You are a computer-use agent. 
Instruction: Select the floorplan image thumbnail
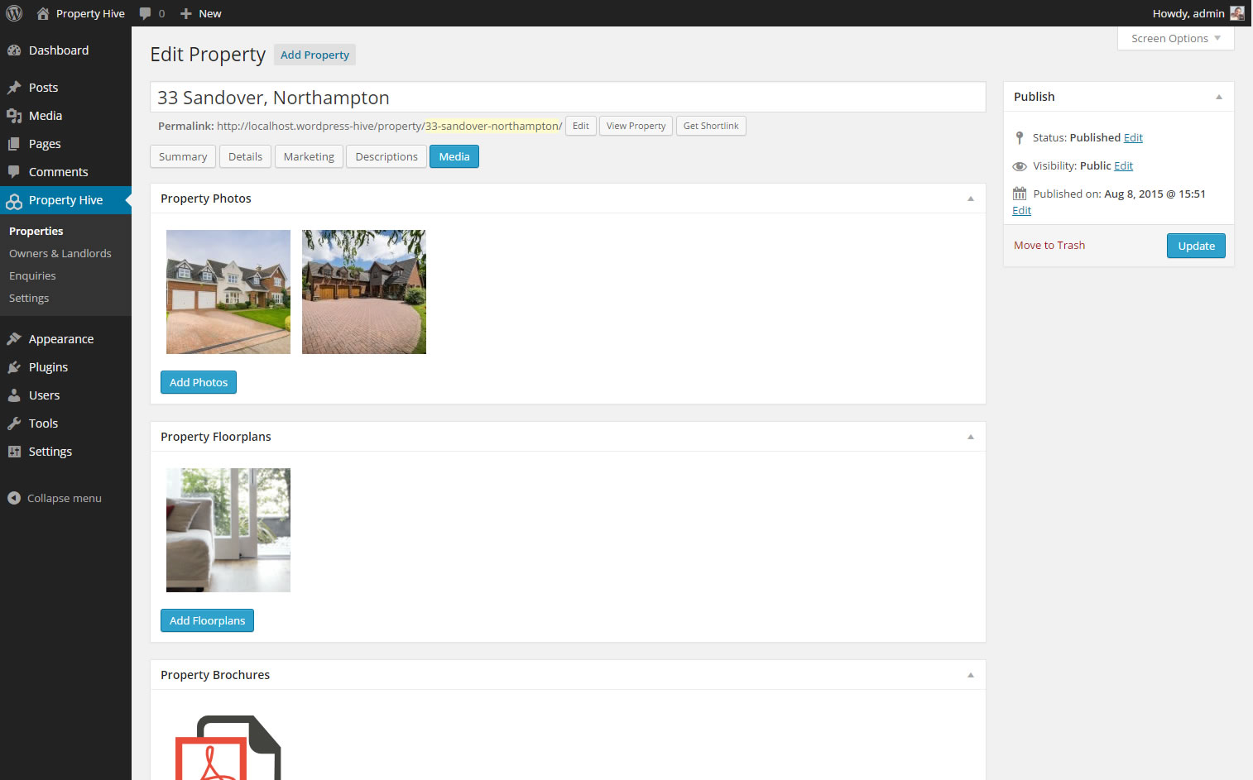(x=228, y=530)
